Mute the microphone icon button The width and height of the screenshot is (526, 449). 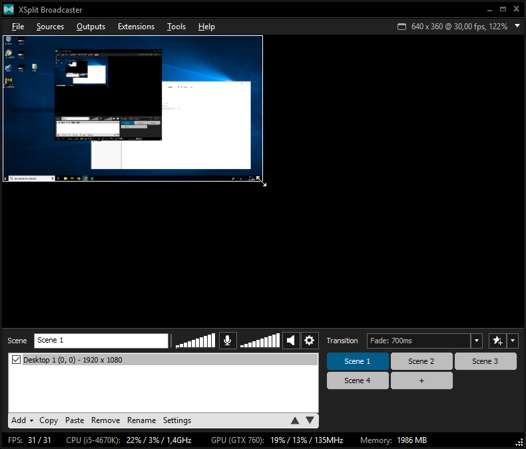click(x=228, y=341)
